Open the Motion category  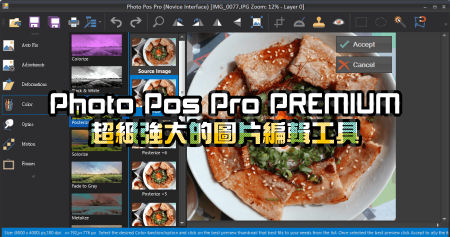[19, 144]
